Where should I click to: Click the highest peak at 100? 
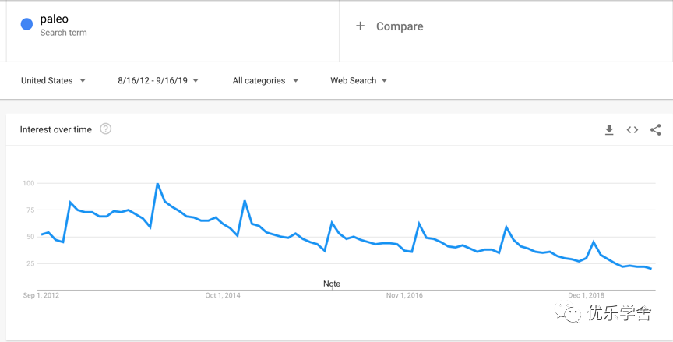tap(158, 184)
